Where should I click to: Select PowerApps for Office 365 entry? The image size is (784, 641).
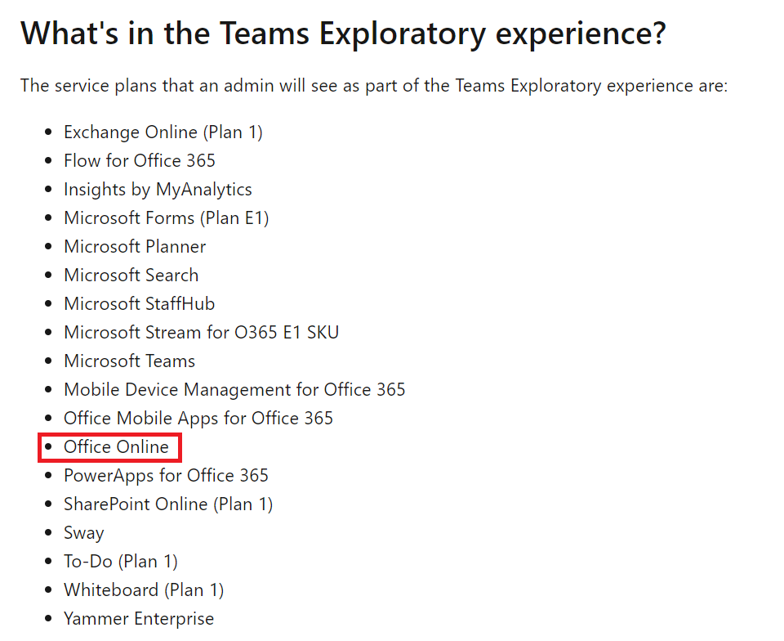coord(166,475)
